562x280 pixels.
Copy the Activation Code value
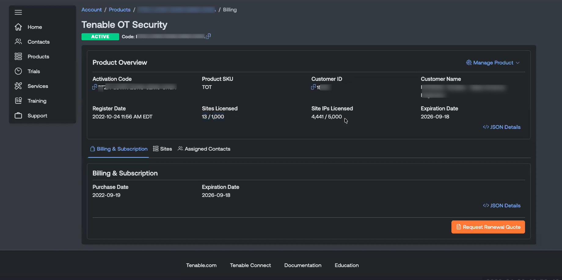coord(95,87)
